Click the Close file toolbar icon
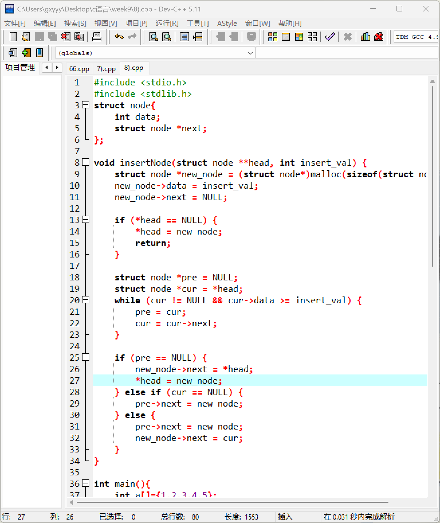 coord(66,37)
